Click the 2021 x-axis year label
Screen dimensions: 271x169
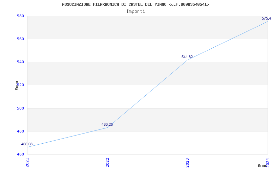27,163
